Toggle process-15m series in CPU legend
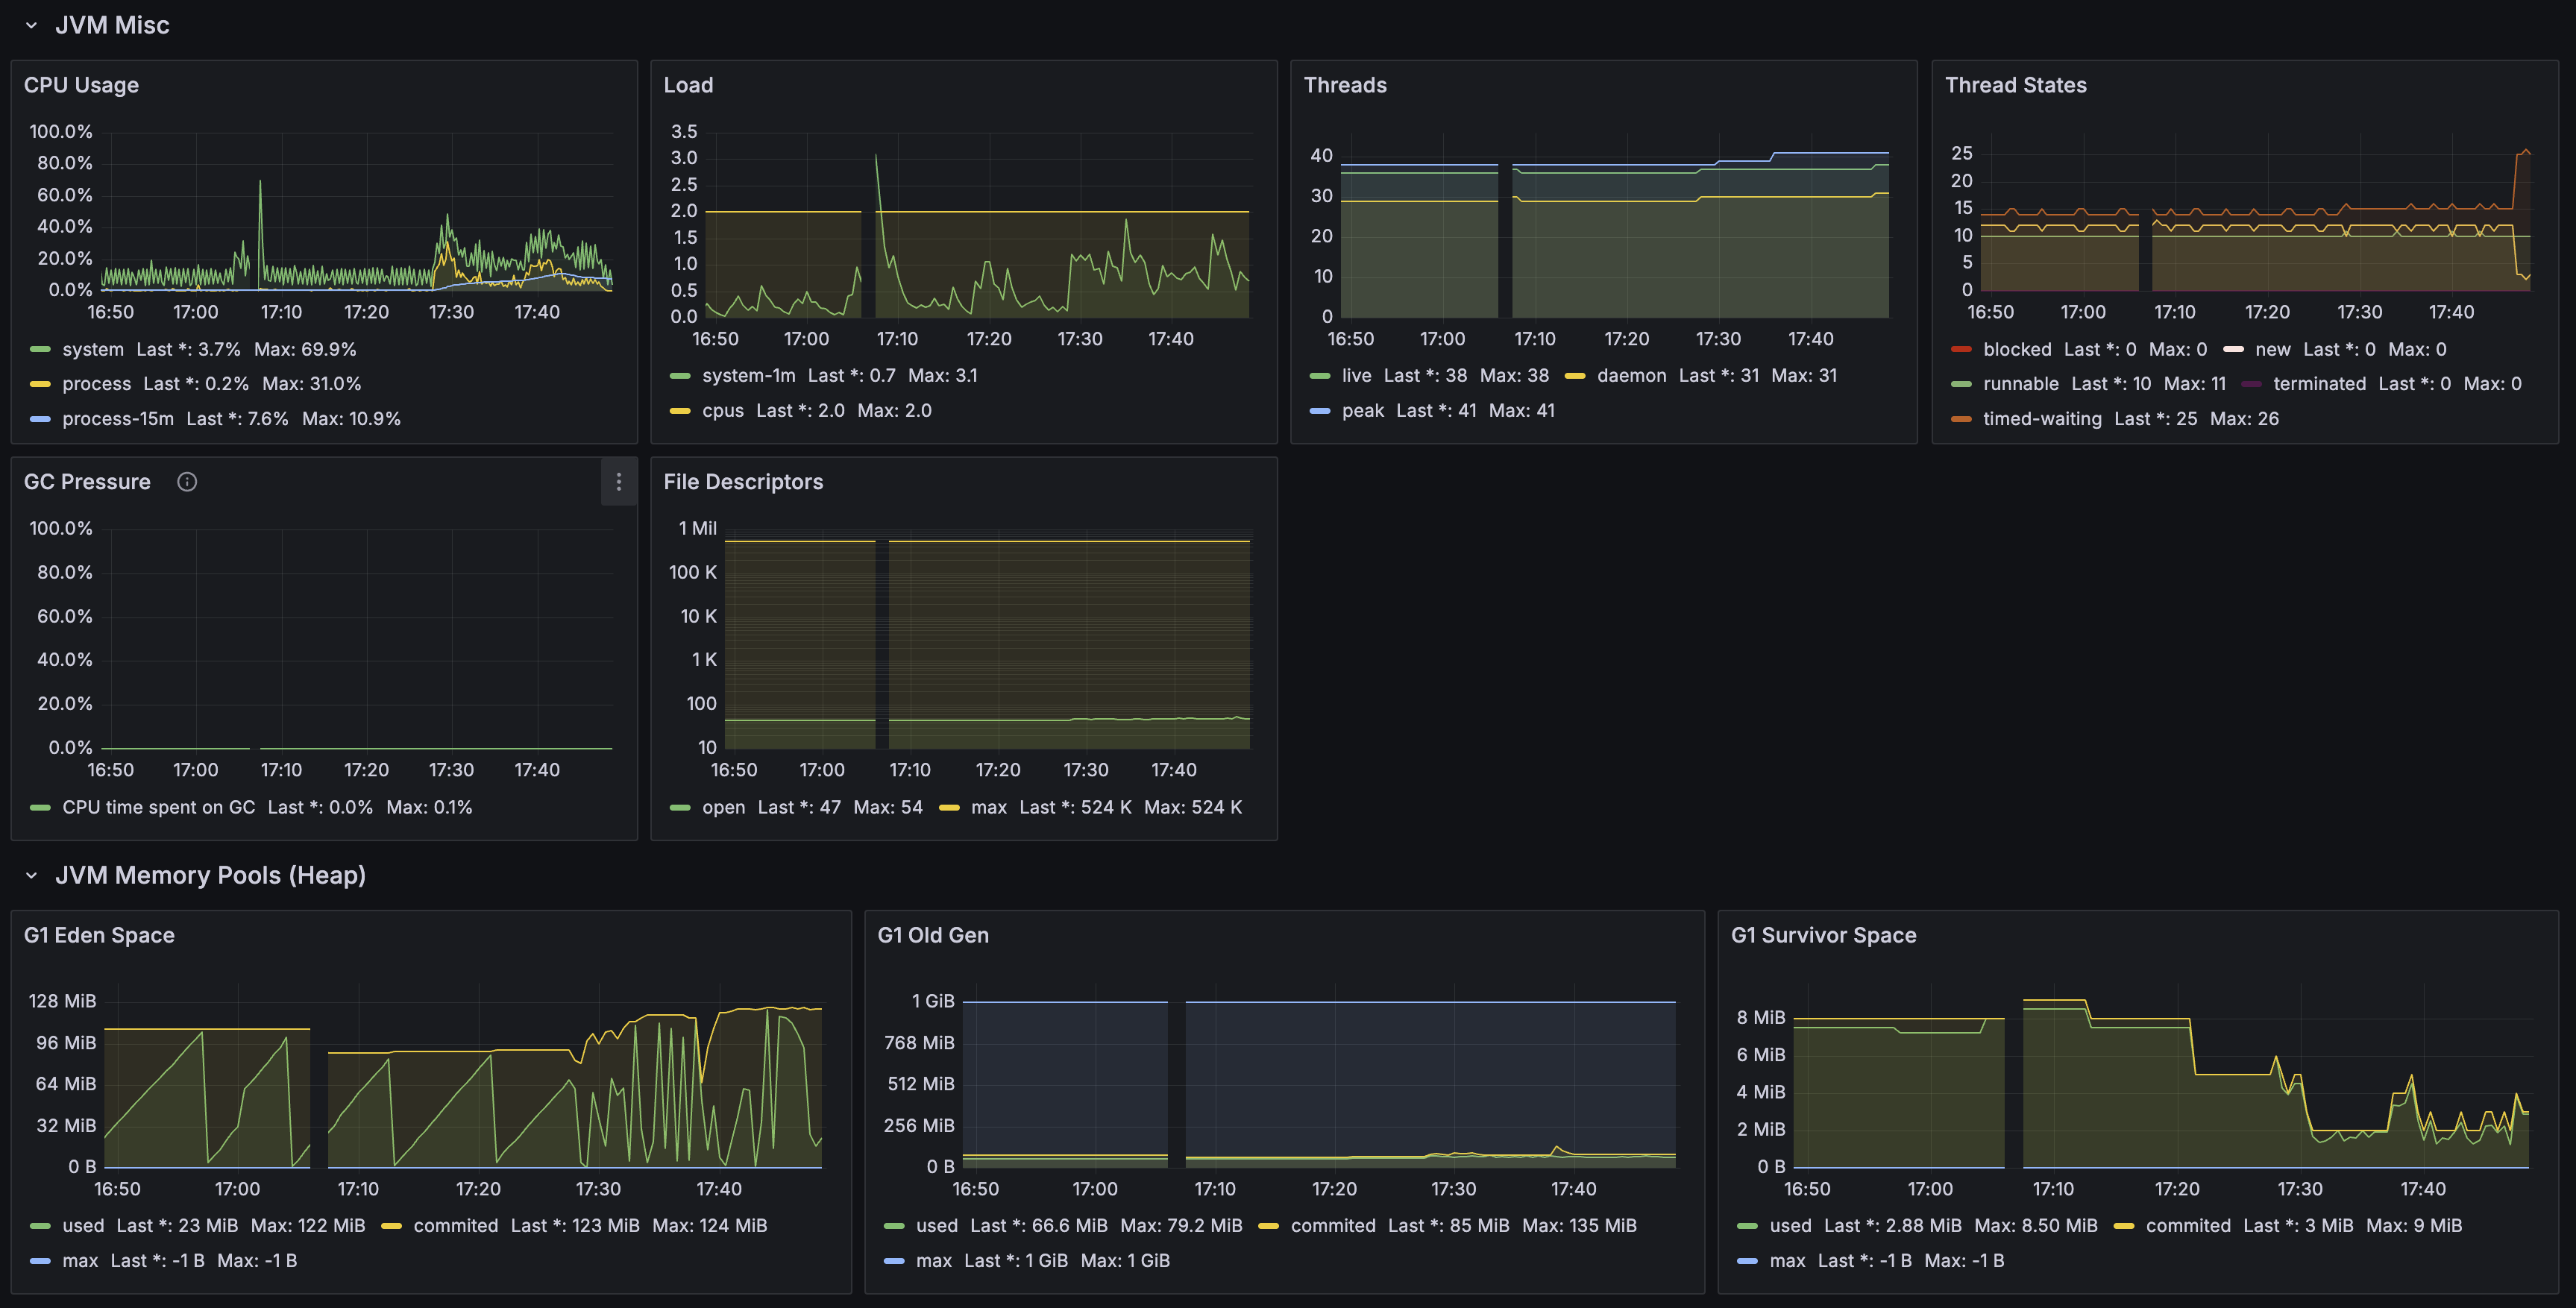Screen dimensions: 2576x1308 (x=117, y=419)
